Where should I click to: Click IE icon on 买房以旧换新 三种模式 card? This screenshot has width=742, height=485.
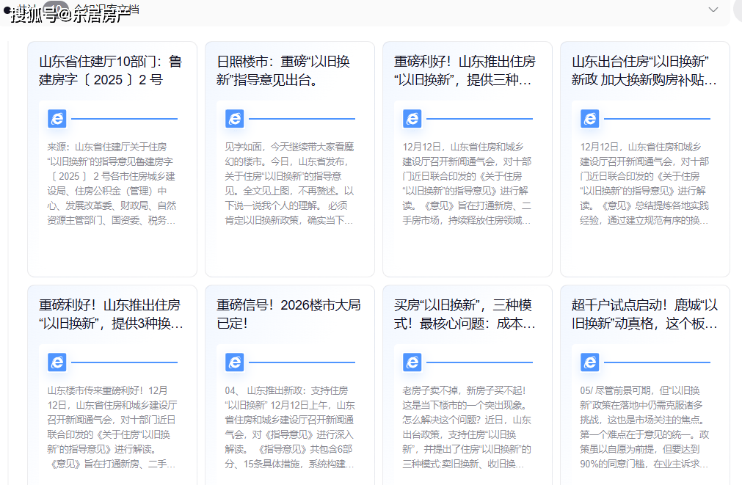(412, 362)
